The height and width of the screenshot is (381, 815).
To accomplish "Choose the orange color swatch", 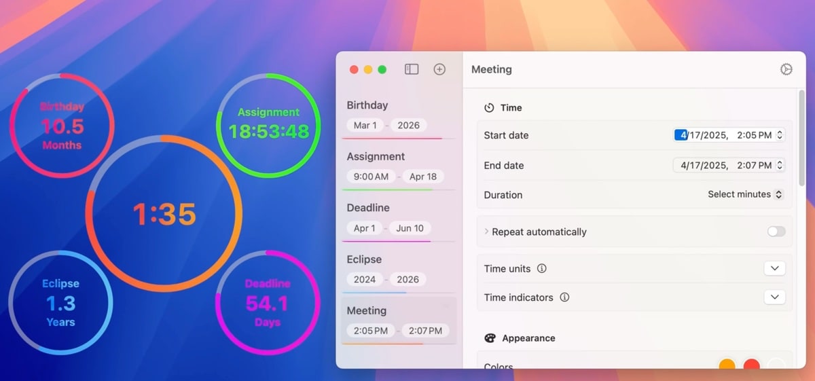I will 727,366.
